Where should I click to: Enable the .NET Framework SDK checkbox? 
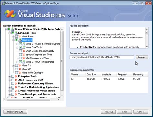[x=13, y=80]
